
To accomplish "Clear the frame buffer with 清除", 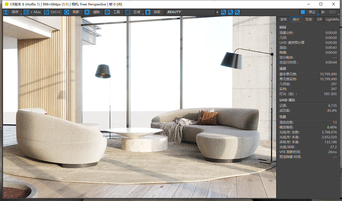I will coord(93,12).
